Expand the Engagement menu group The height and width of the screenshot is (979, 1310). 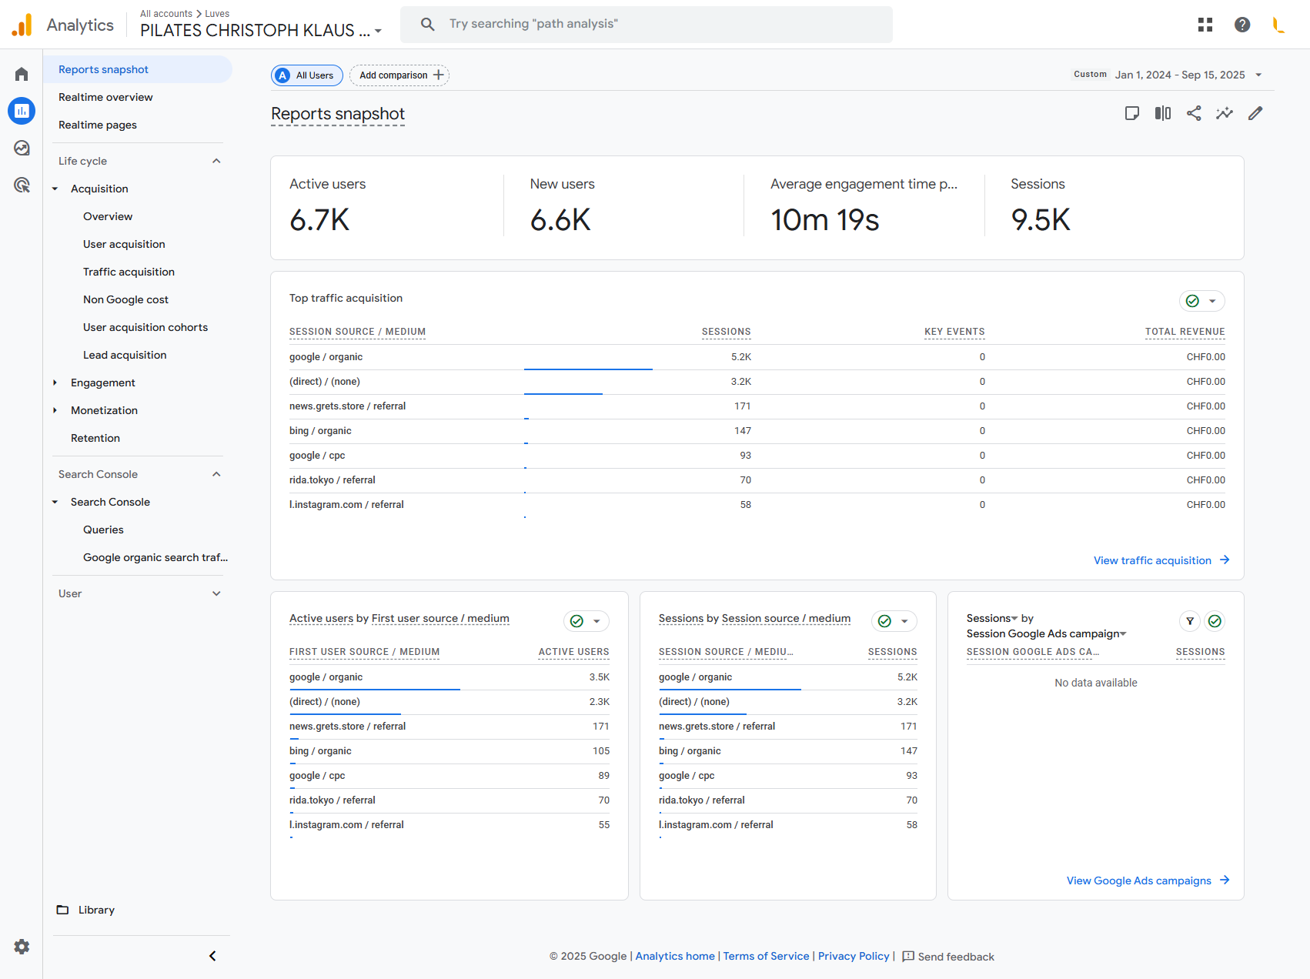pyautogui.click(x=103, y=383)
